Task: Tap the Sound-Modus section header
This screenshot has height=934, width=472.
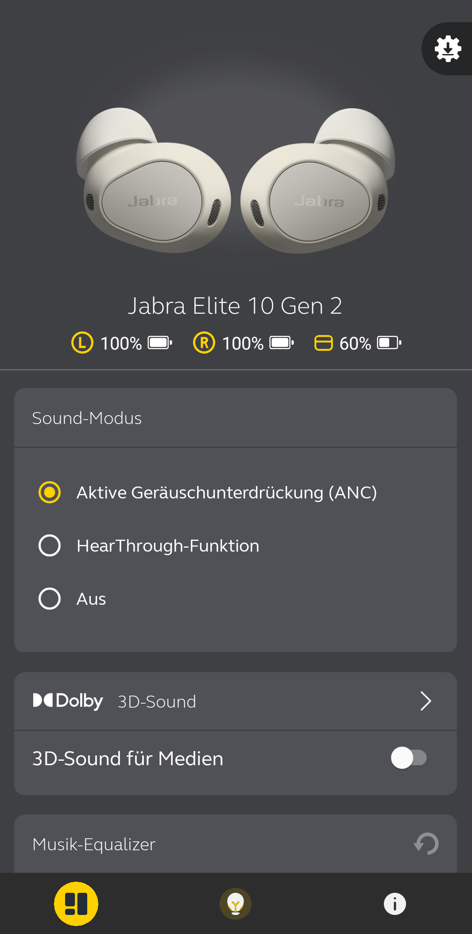Action: [x=87, y=418]
